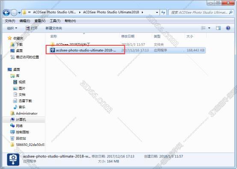Open the 库 libraries node
Viewport: 237px width, 169px height.
pyautogui.click(x=18, y=76)
